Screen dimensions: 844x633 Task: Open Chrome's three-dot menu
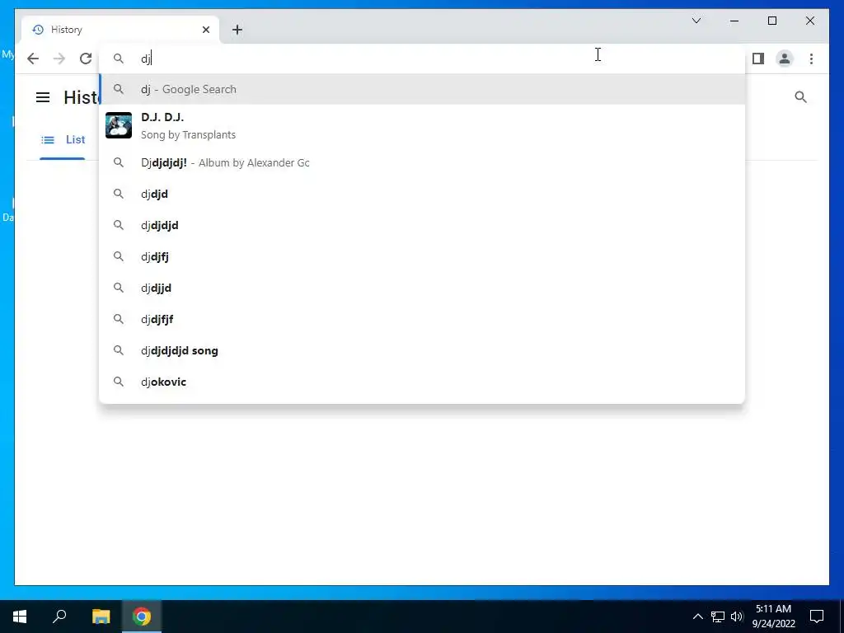pos(811,59)
